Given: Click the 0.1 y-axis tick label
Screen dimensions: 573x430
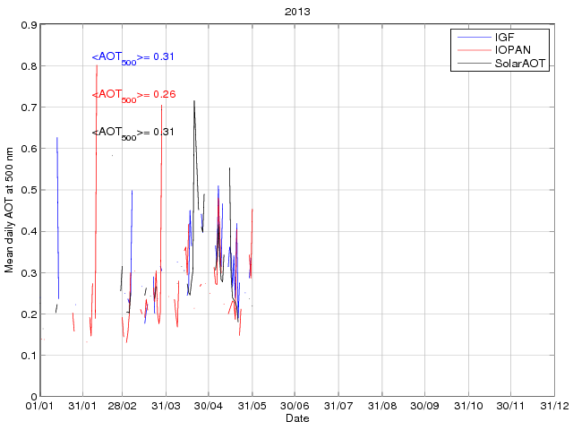Looking at the screenshot, I should 28,356.
